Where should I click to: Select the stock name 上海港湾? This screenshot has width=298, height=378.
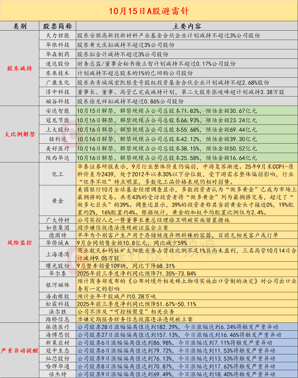[58, 254]
